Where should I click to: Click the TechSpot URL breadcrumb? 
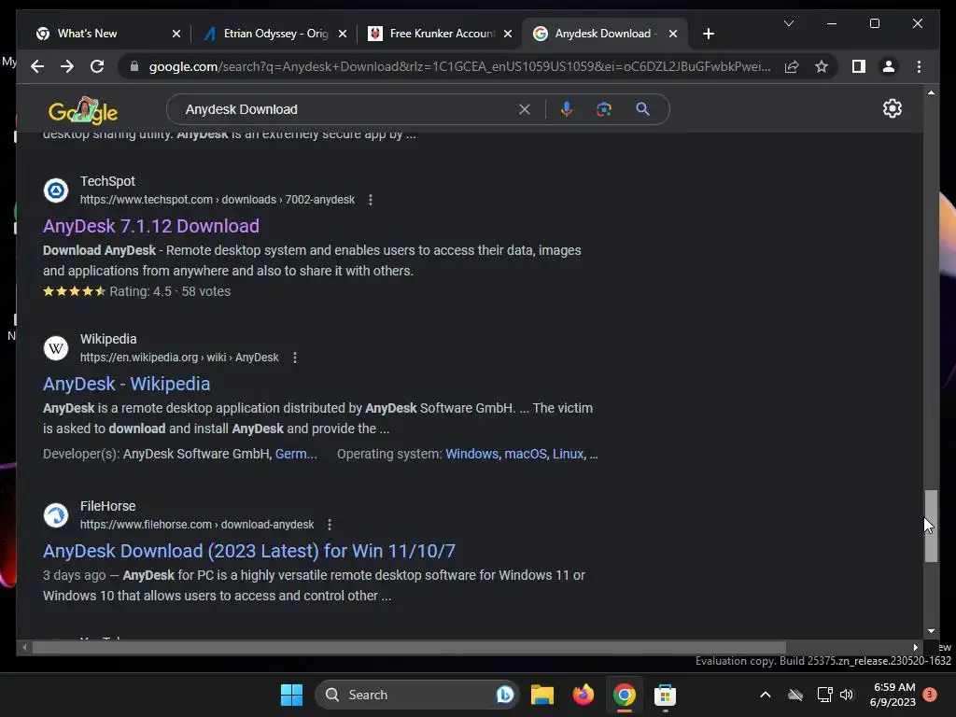click(x=217, y=200)
